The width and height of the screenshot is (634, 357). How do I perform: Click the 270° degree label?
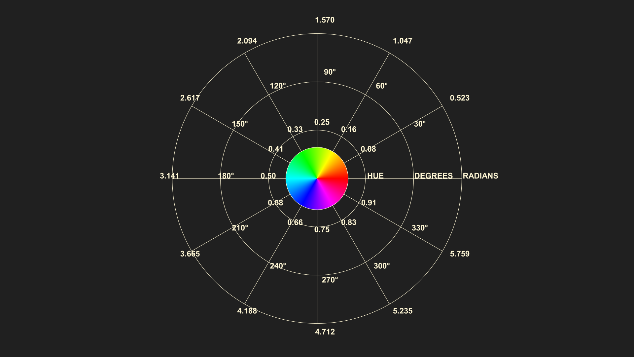[330, 280]
